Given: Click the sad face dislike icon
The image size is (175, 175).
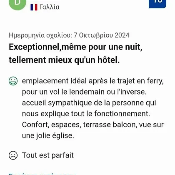Looking at the screenshot, I should pos(13,155).
